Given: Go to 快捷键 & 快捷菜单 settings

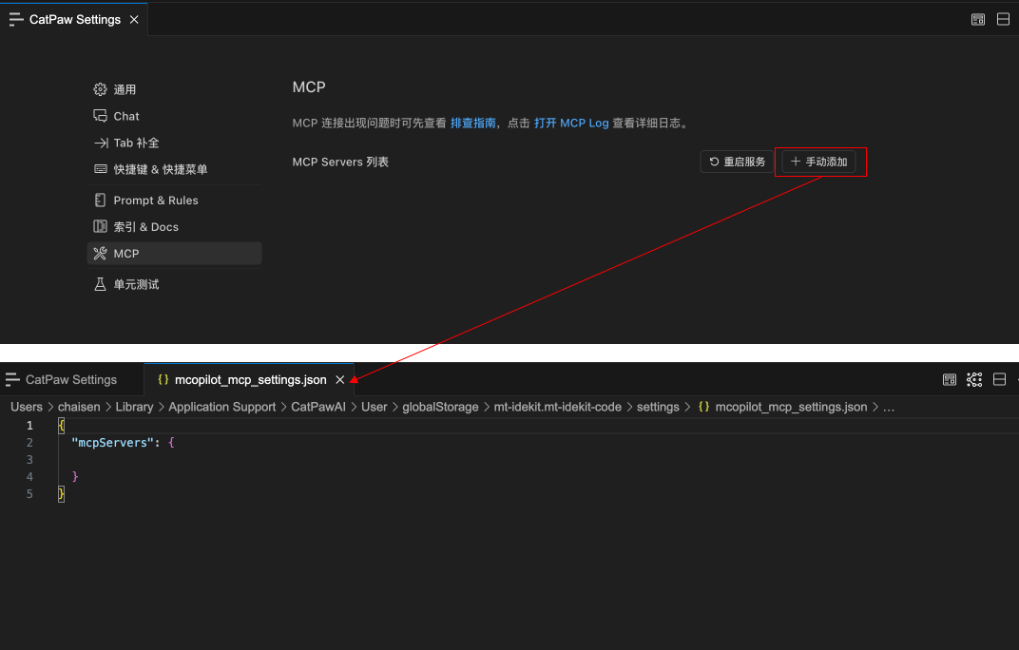Looking at the screenshot, I should (160, 169).
